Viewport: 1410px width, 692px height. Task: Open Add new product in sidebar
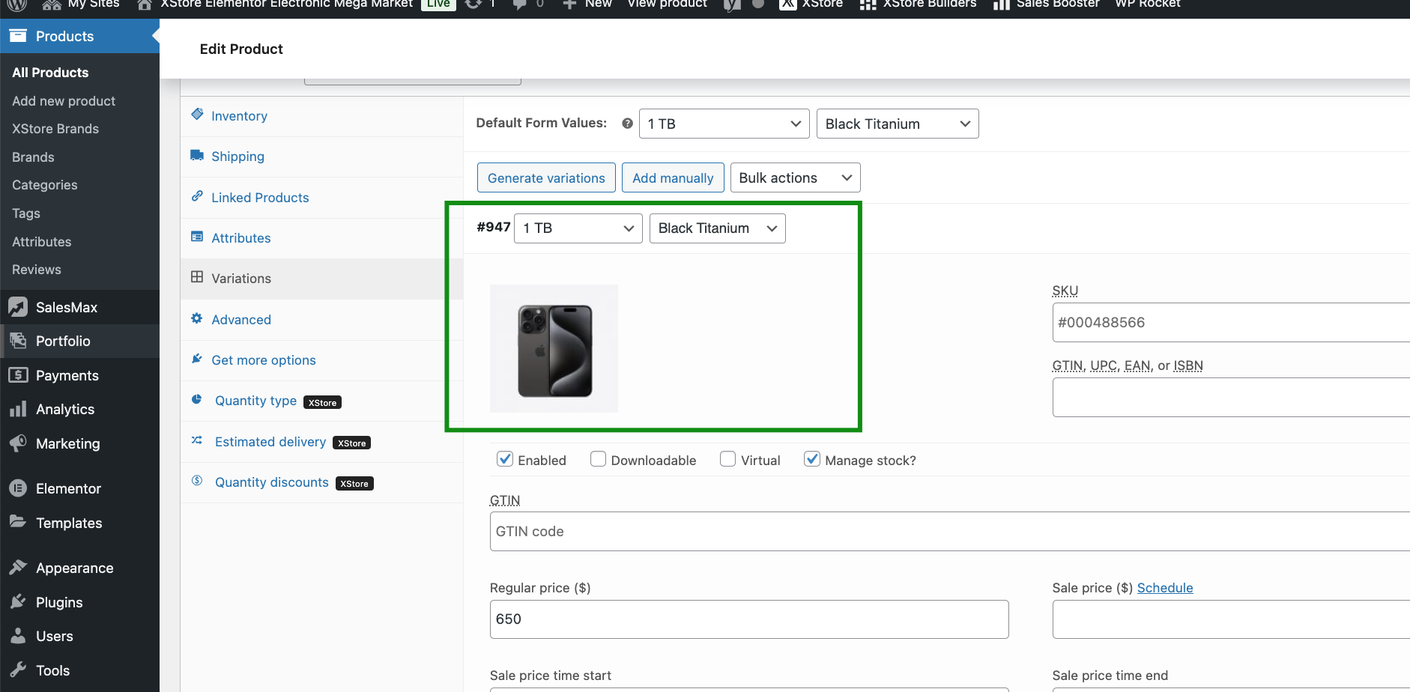point(64,100)
